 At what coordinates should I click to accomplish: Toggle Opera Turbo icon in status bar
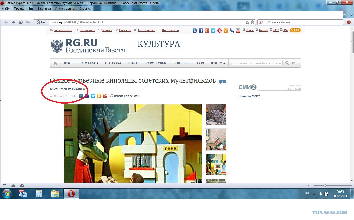tap(22, 186)
